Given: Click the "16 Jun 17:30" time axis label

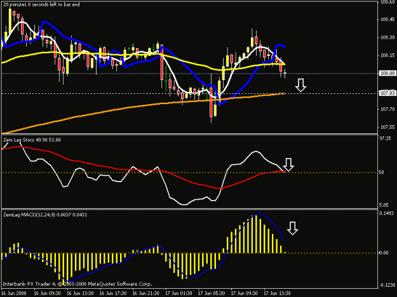Looking at the screenshot, I should [113, 293].
